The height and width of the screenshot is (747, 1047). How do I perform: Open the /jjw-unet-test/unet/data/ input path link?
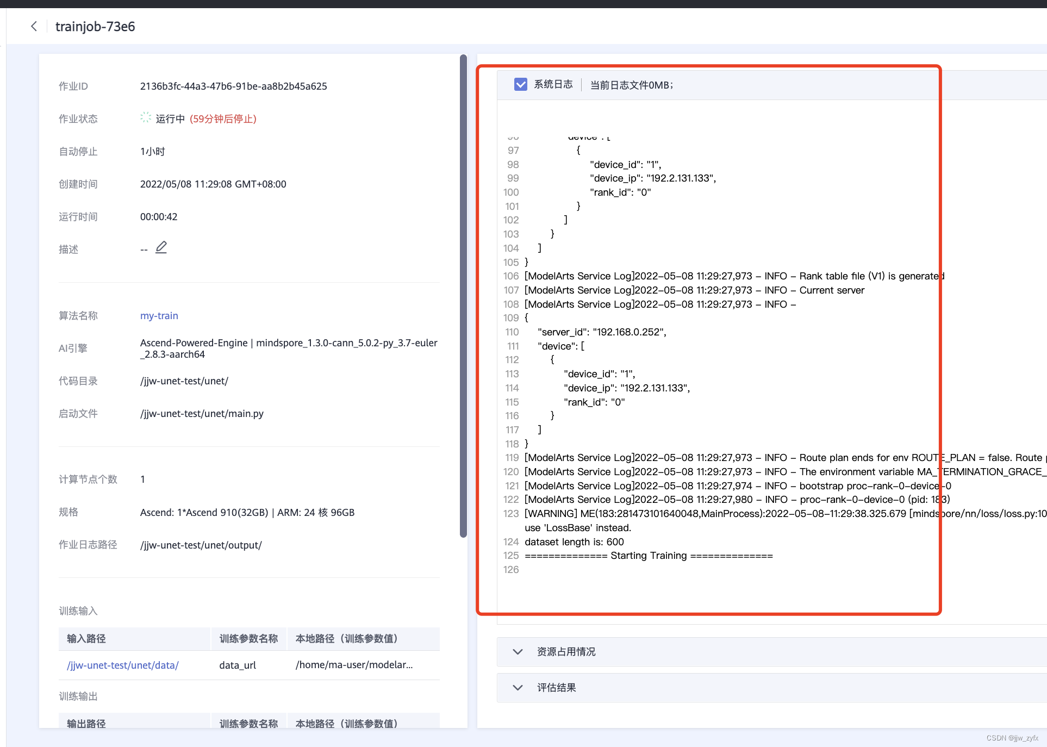point(122,665)
